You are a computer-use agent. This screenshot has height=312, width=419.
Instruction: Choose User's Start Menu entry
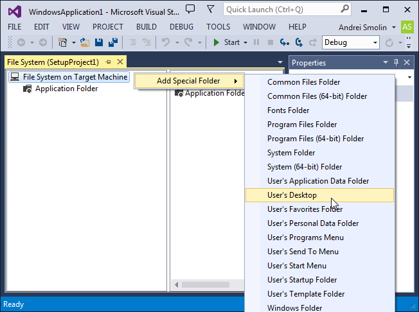[319, 266]
